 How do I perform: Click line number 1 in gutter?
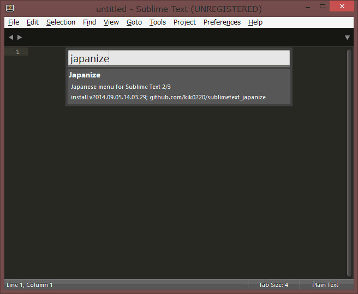point(17,52)
